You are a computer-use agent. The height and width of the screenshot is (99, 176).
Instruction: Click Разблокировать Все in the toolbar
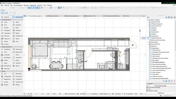tap(143, 8)
